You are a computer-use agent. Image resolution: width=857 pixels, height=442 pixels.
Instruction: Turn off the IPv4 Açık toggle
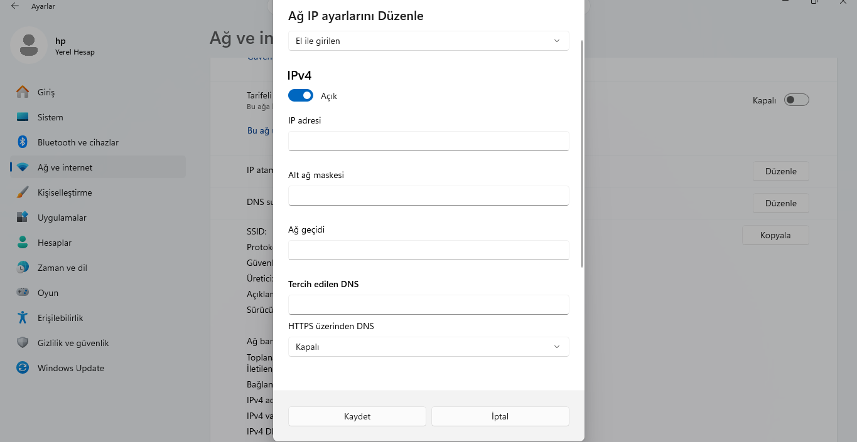(x=301, y=96)
